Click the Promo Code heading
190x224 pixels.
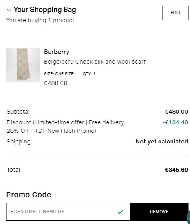coord(29,195)
